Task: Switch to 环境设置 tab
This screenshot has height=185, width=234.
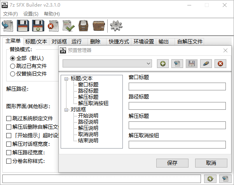Action: tap(144, 41)
